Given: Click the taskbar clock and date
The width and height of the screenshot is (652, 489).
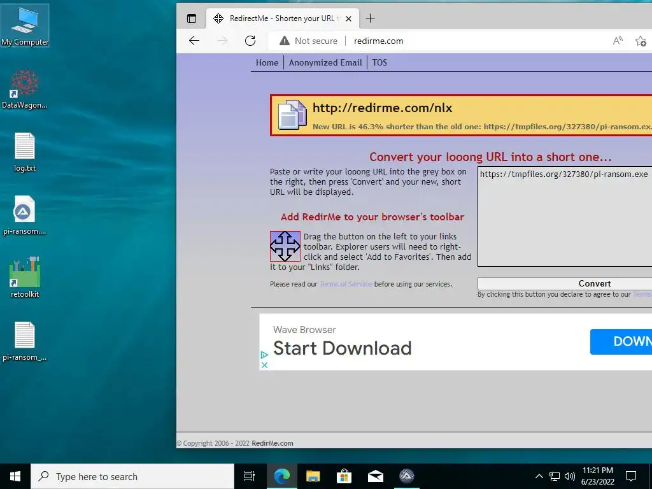Looking at the screenshot, I should coord(597,476).
